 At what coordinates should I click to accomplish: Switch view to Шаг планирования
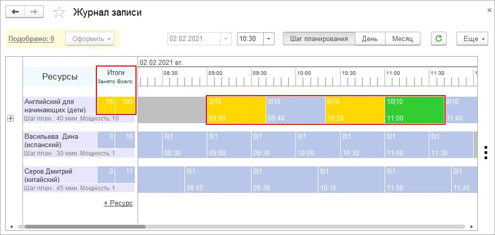(x=319, y=38)
